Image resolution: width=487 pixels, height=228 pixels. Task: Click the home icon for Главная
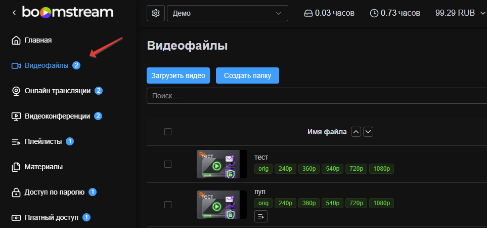16,41
